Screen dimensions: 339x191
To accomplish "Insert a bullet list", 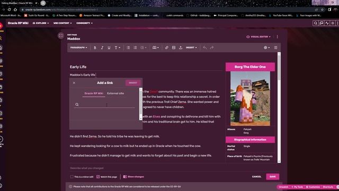I will 128,48.
